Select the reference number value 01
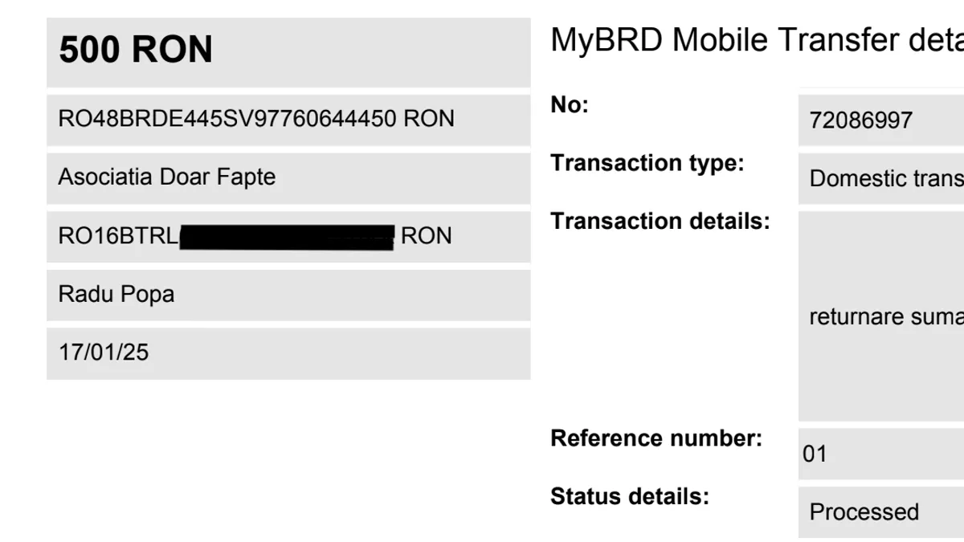Screen dimensions: 964x542 tap(815, 454)
